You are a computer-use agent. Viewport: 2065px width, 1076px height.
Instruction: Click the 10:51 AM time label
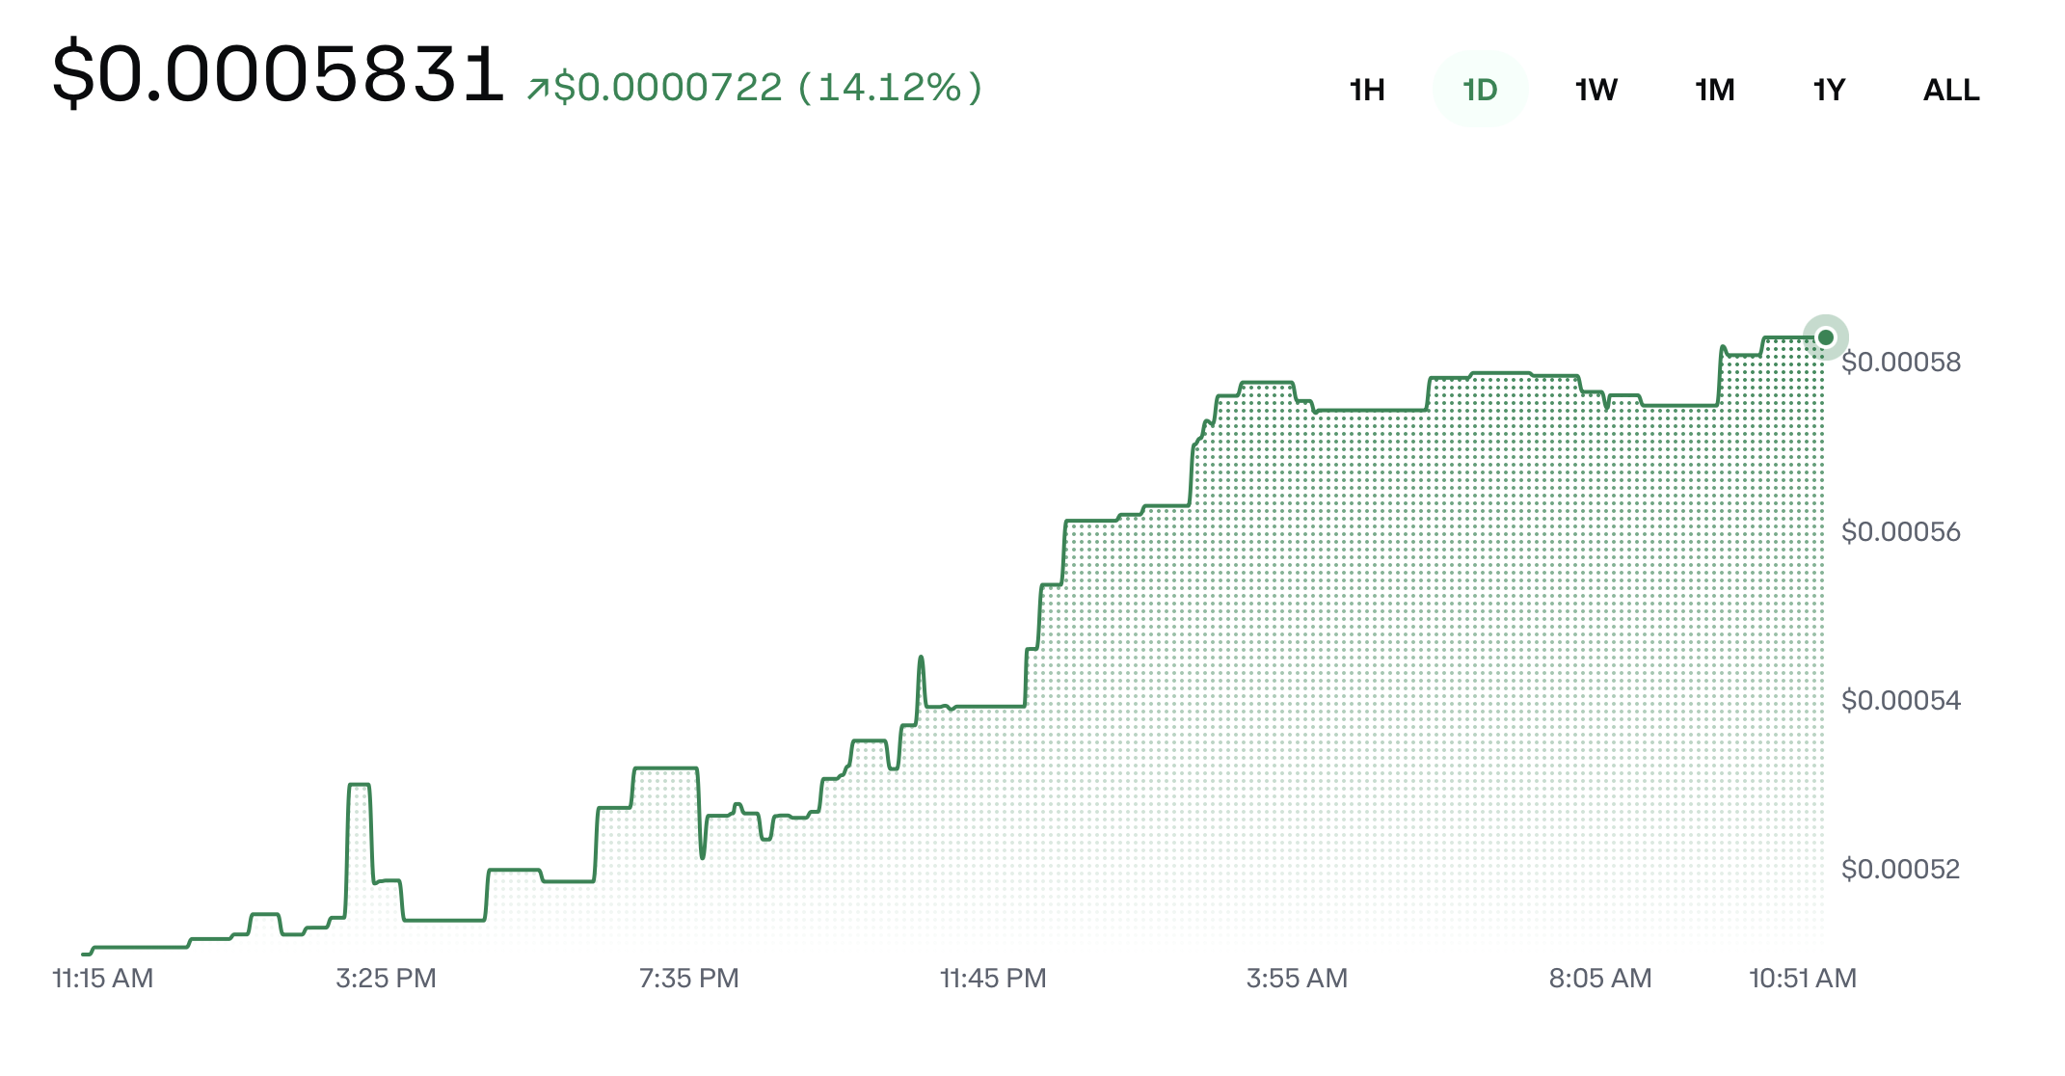(1803, 979)
